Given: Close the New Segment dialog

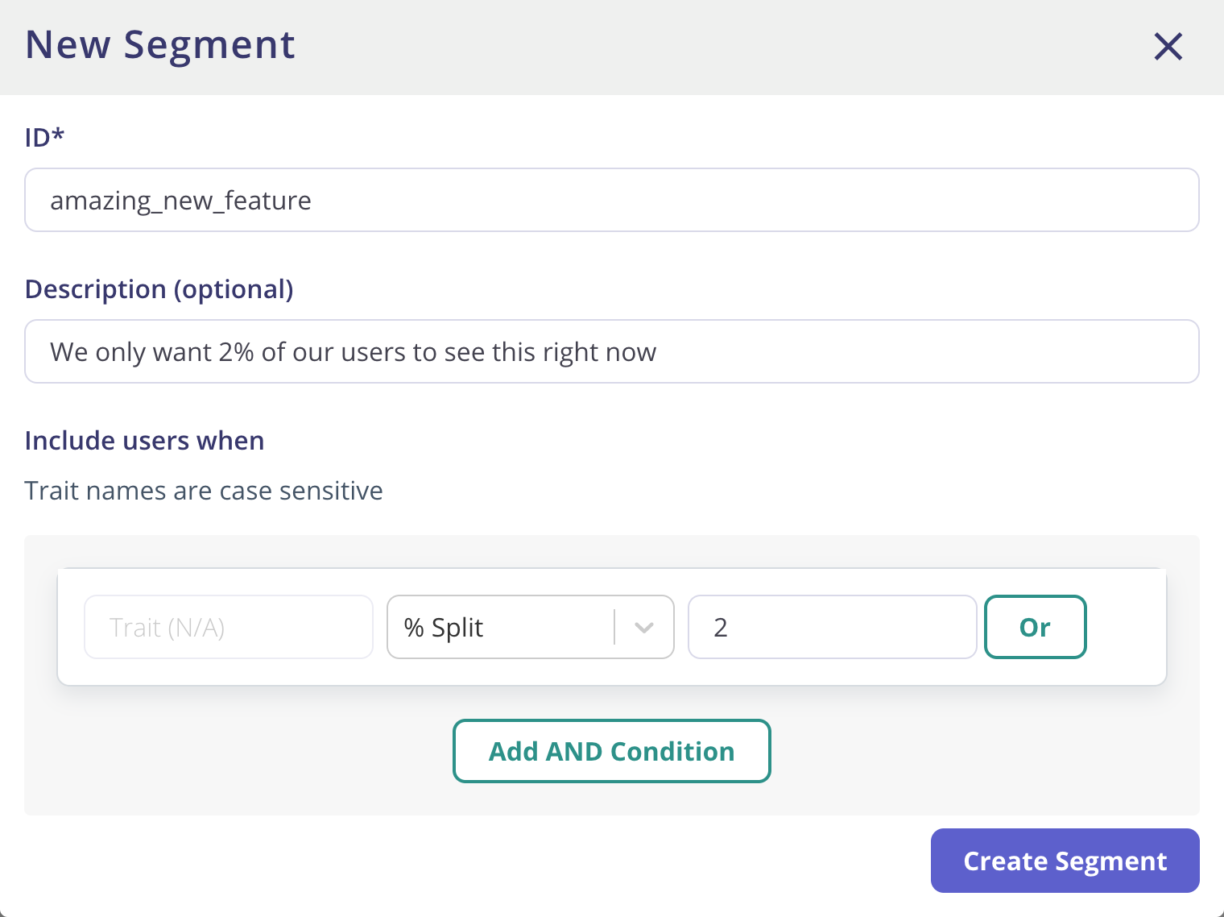Looking at the screenshot, I should click(1168, 47).
